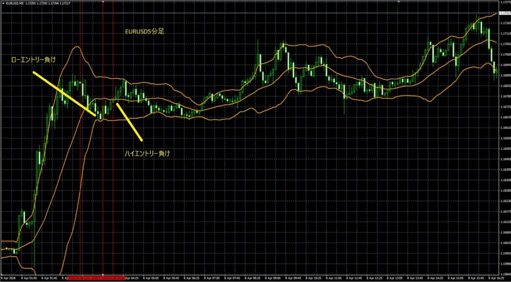Viewport: 511px width, 282px height.
Task: Click the small triangle icon before EURUSD,M5
Action: (x=3, y=3)
